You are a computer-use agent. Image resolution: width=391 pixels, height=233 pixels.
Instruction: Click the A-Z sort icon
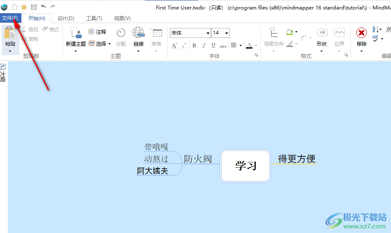coord(376,29)
